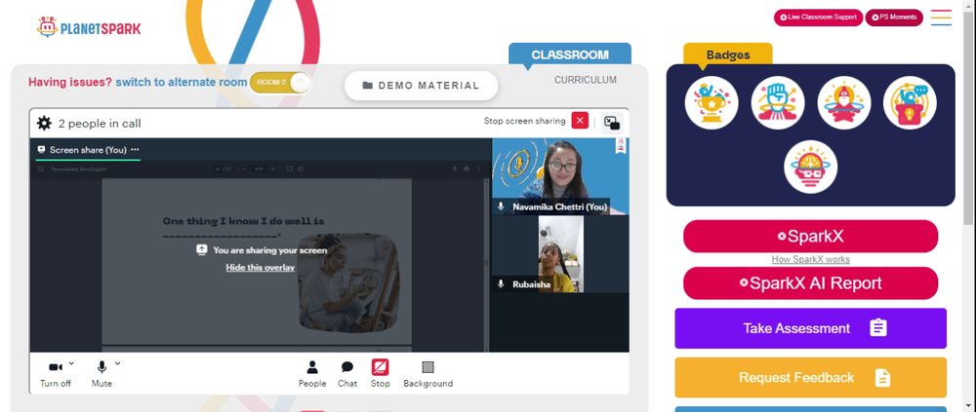Click the Take Assessment button
The height and width of the screenshot is (412, 976).
[x=810, y=328]
